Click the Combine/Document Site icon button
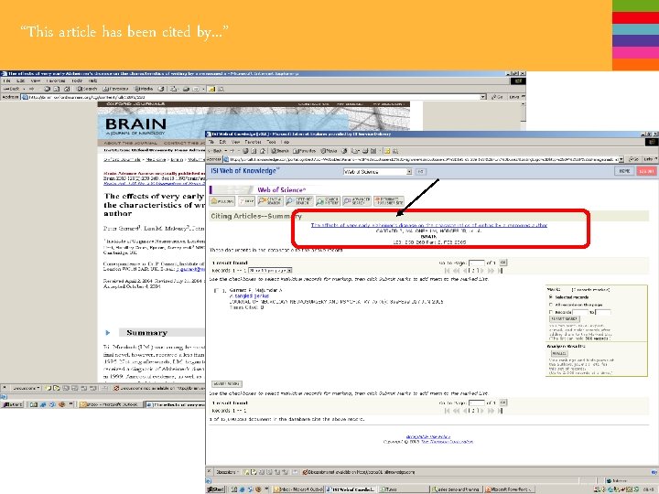Image resolution: width=659 pixels, height=494 pixels. 389,201
